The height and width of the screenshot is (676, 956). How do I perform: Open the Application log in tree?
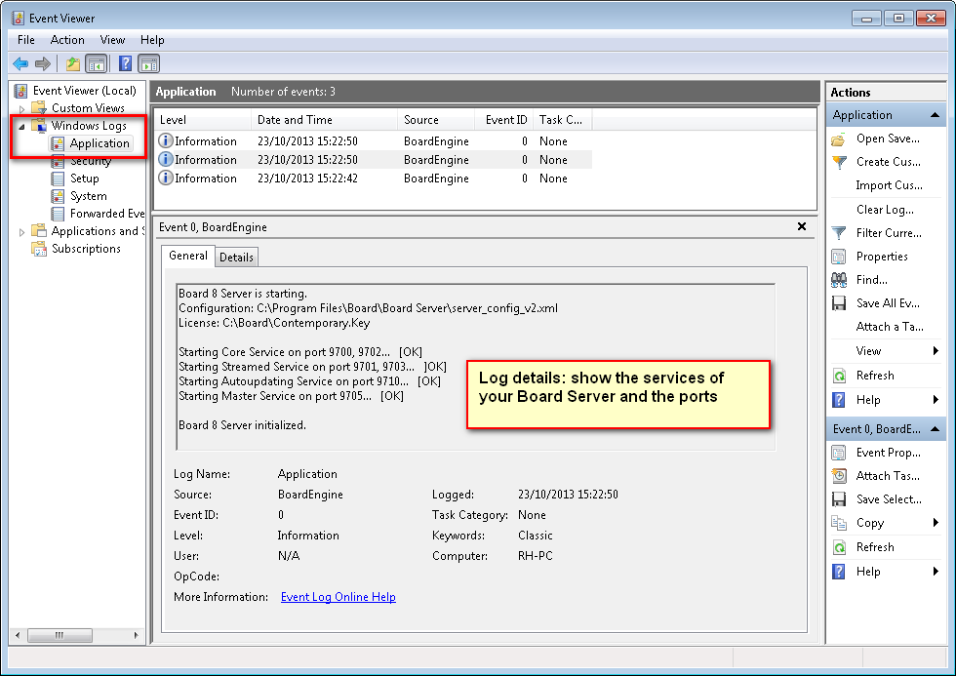click(100, 143)
